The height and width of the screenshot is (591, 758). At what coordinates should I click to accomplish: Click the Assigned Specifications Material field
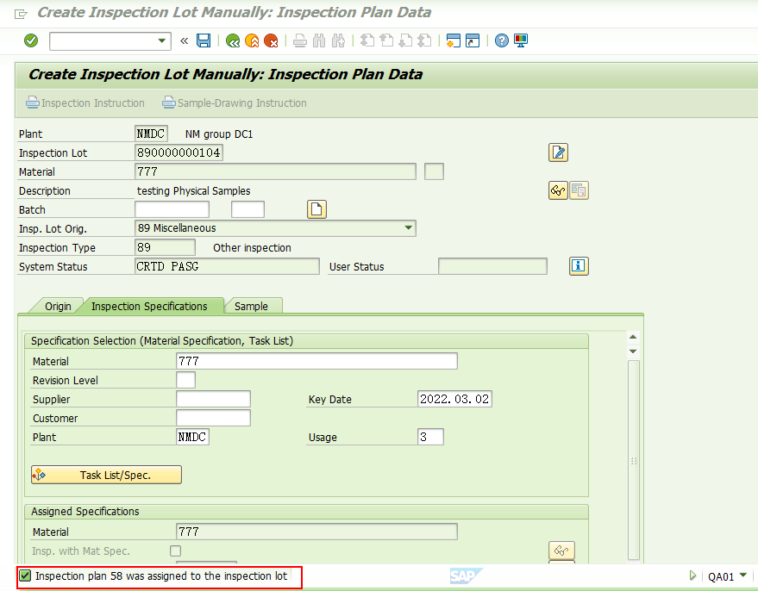pos(316,532)
